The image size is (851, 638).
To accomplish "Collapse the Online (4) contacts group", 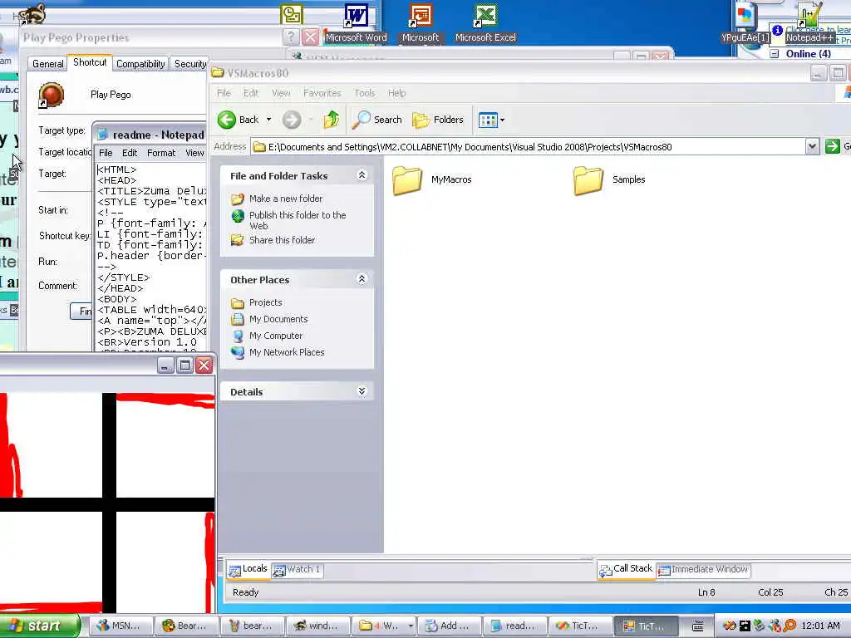I will 775,54.
